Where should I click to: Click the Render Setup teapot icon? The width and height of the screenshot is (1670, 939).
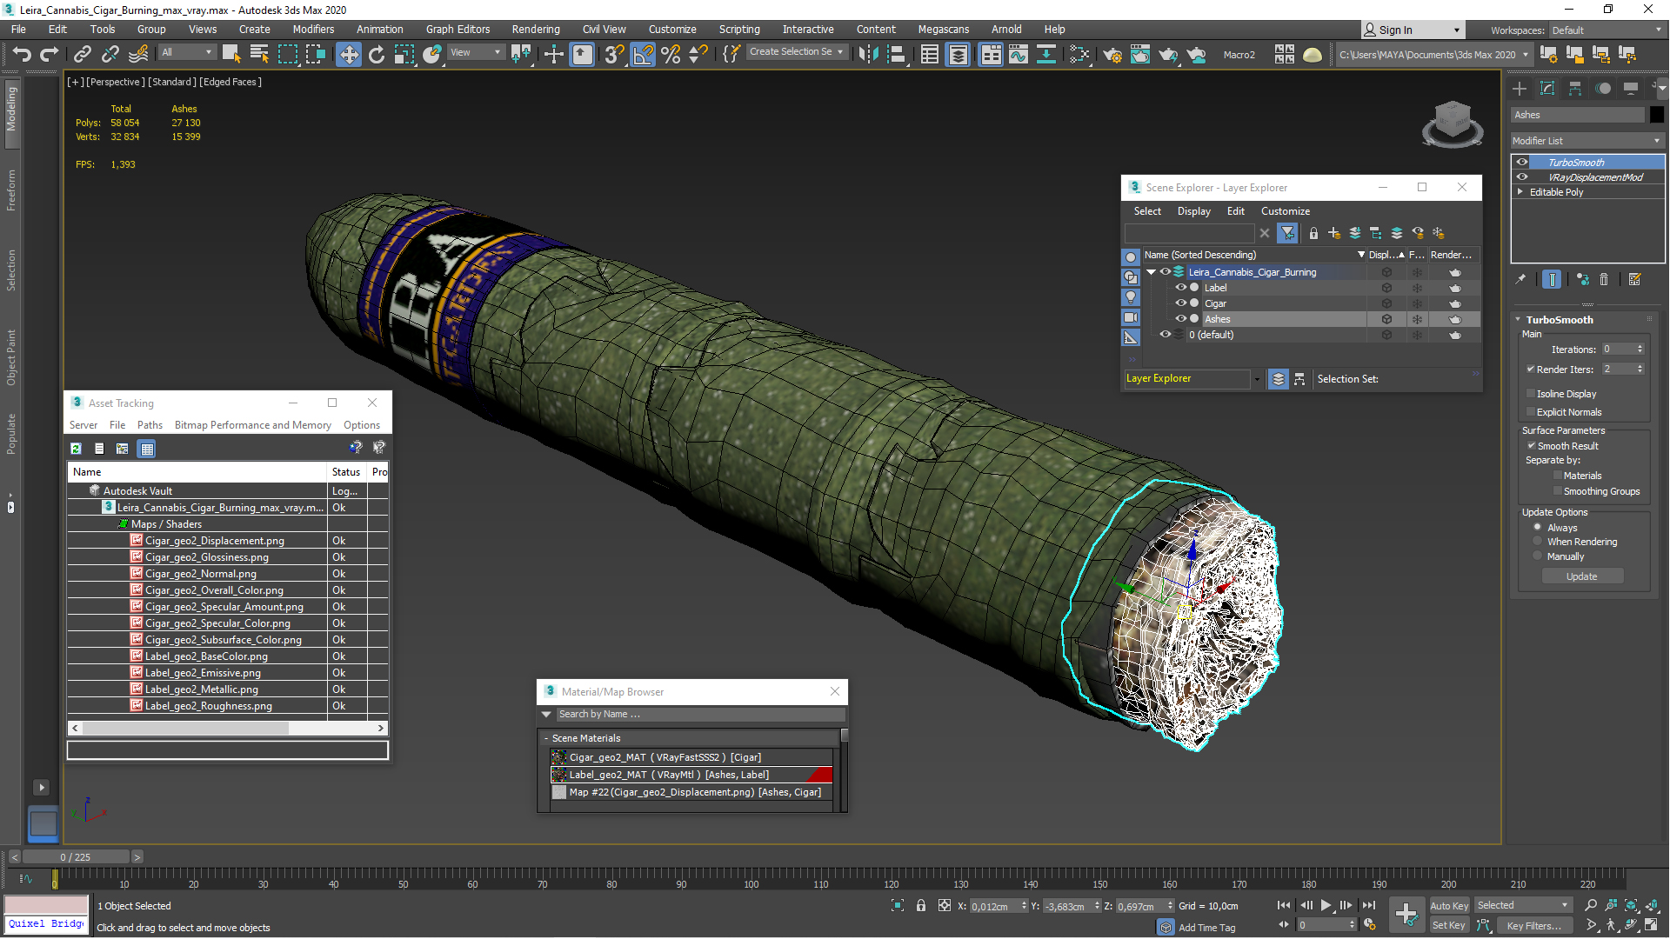[1112, 55]
